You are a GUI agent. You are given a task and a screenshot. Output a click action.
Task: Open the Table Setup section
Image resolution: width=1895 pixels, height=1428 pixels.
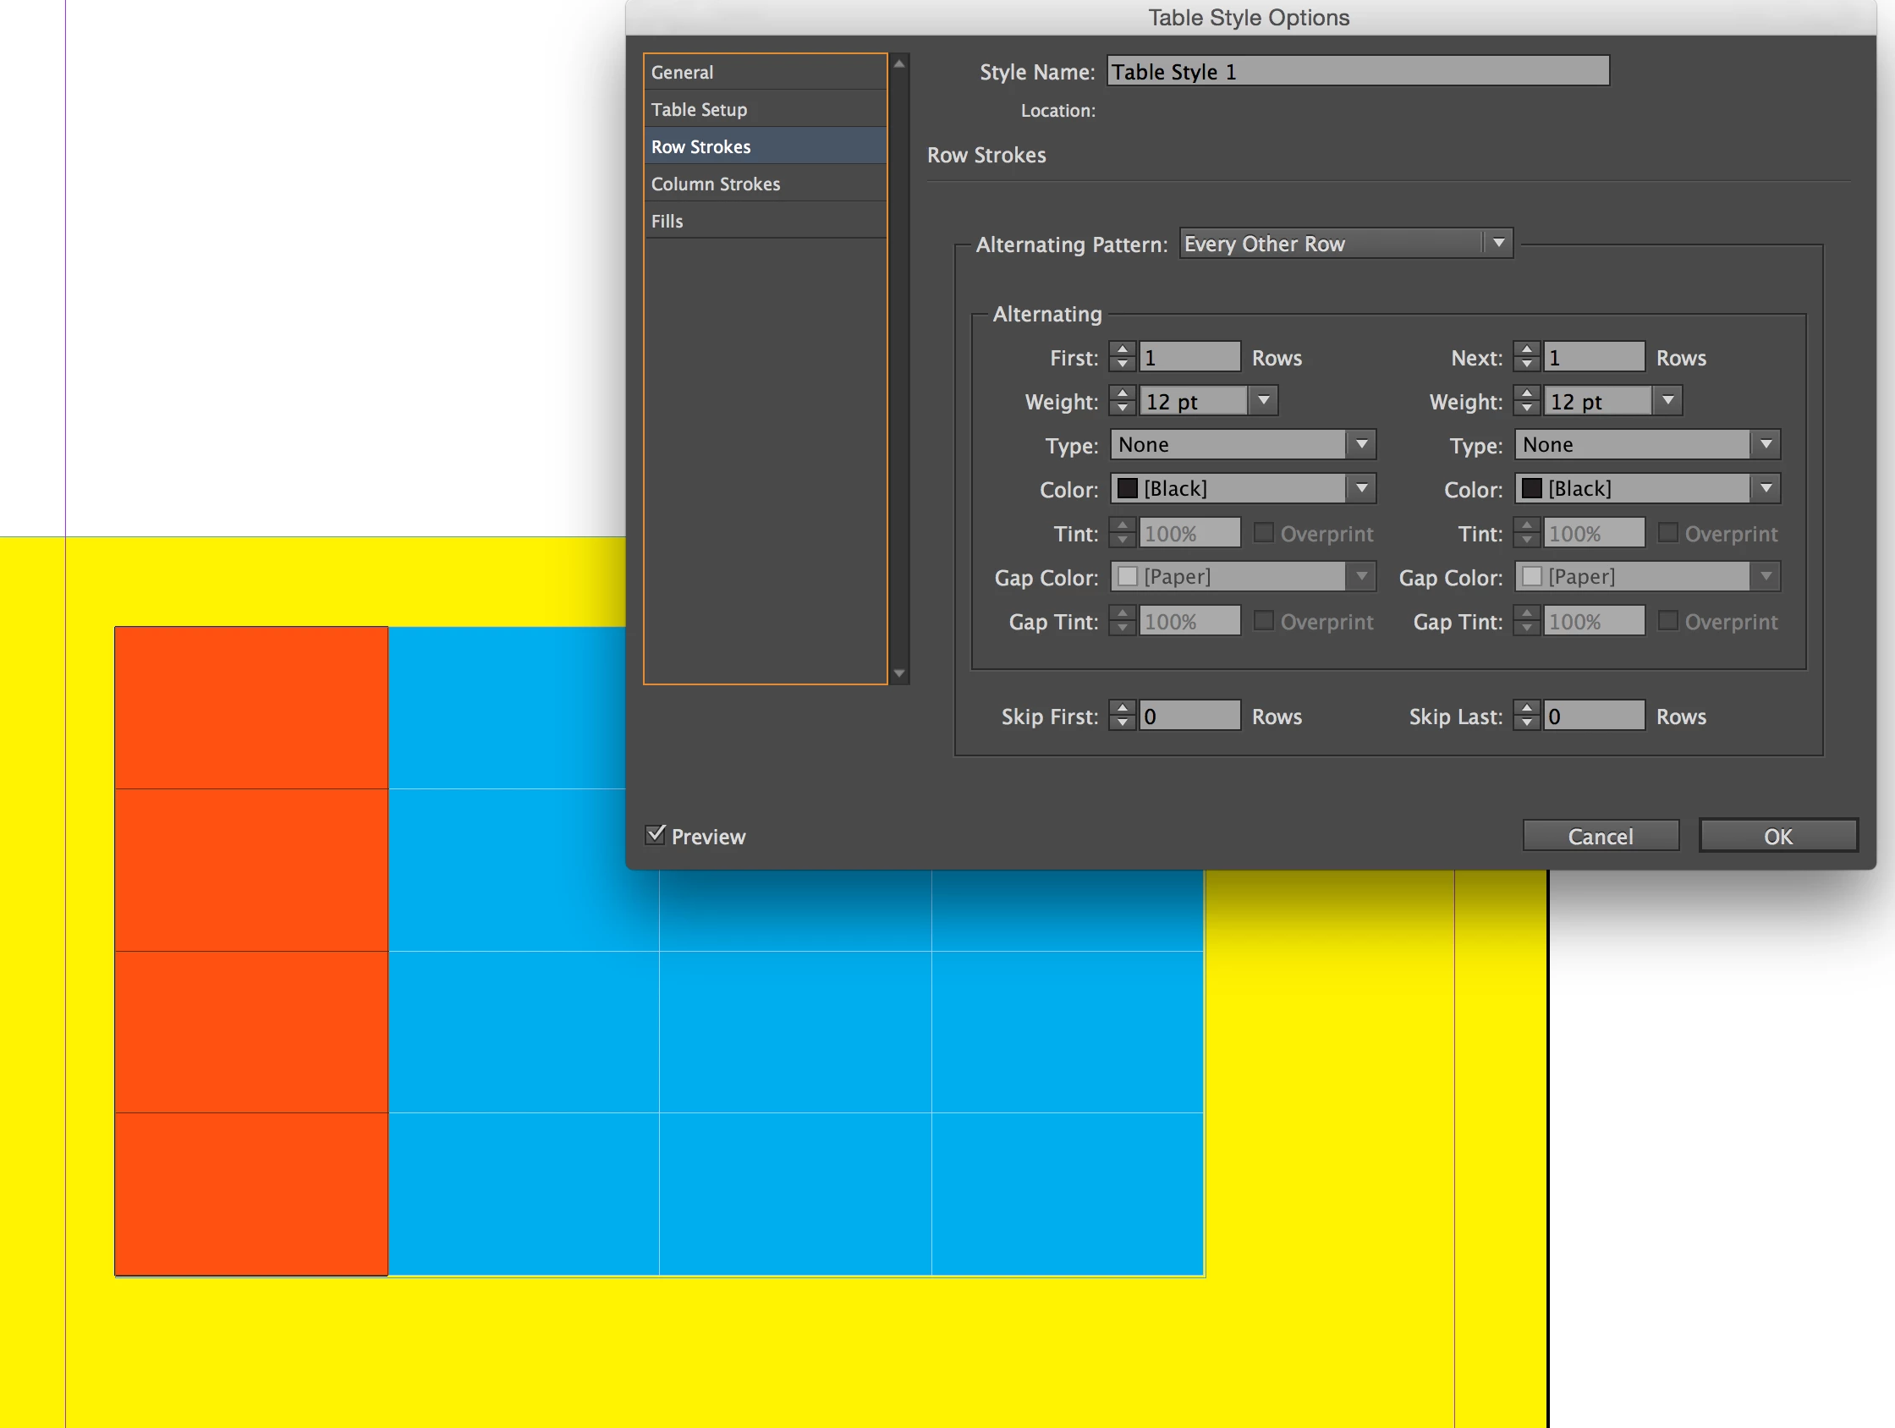click(699, 110)
